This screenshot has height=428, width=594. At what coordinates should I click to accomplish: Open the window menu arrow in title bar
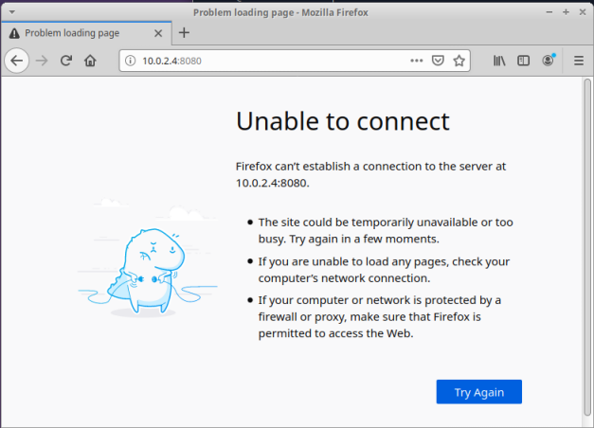[x=12, y=12]
